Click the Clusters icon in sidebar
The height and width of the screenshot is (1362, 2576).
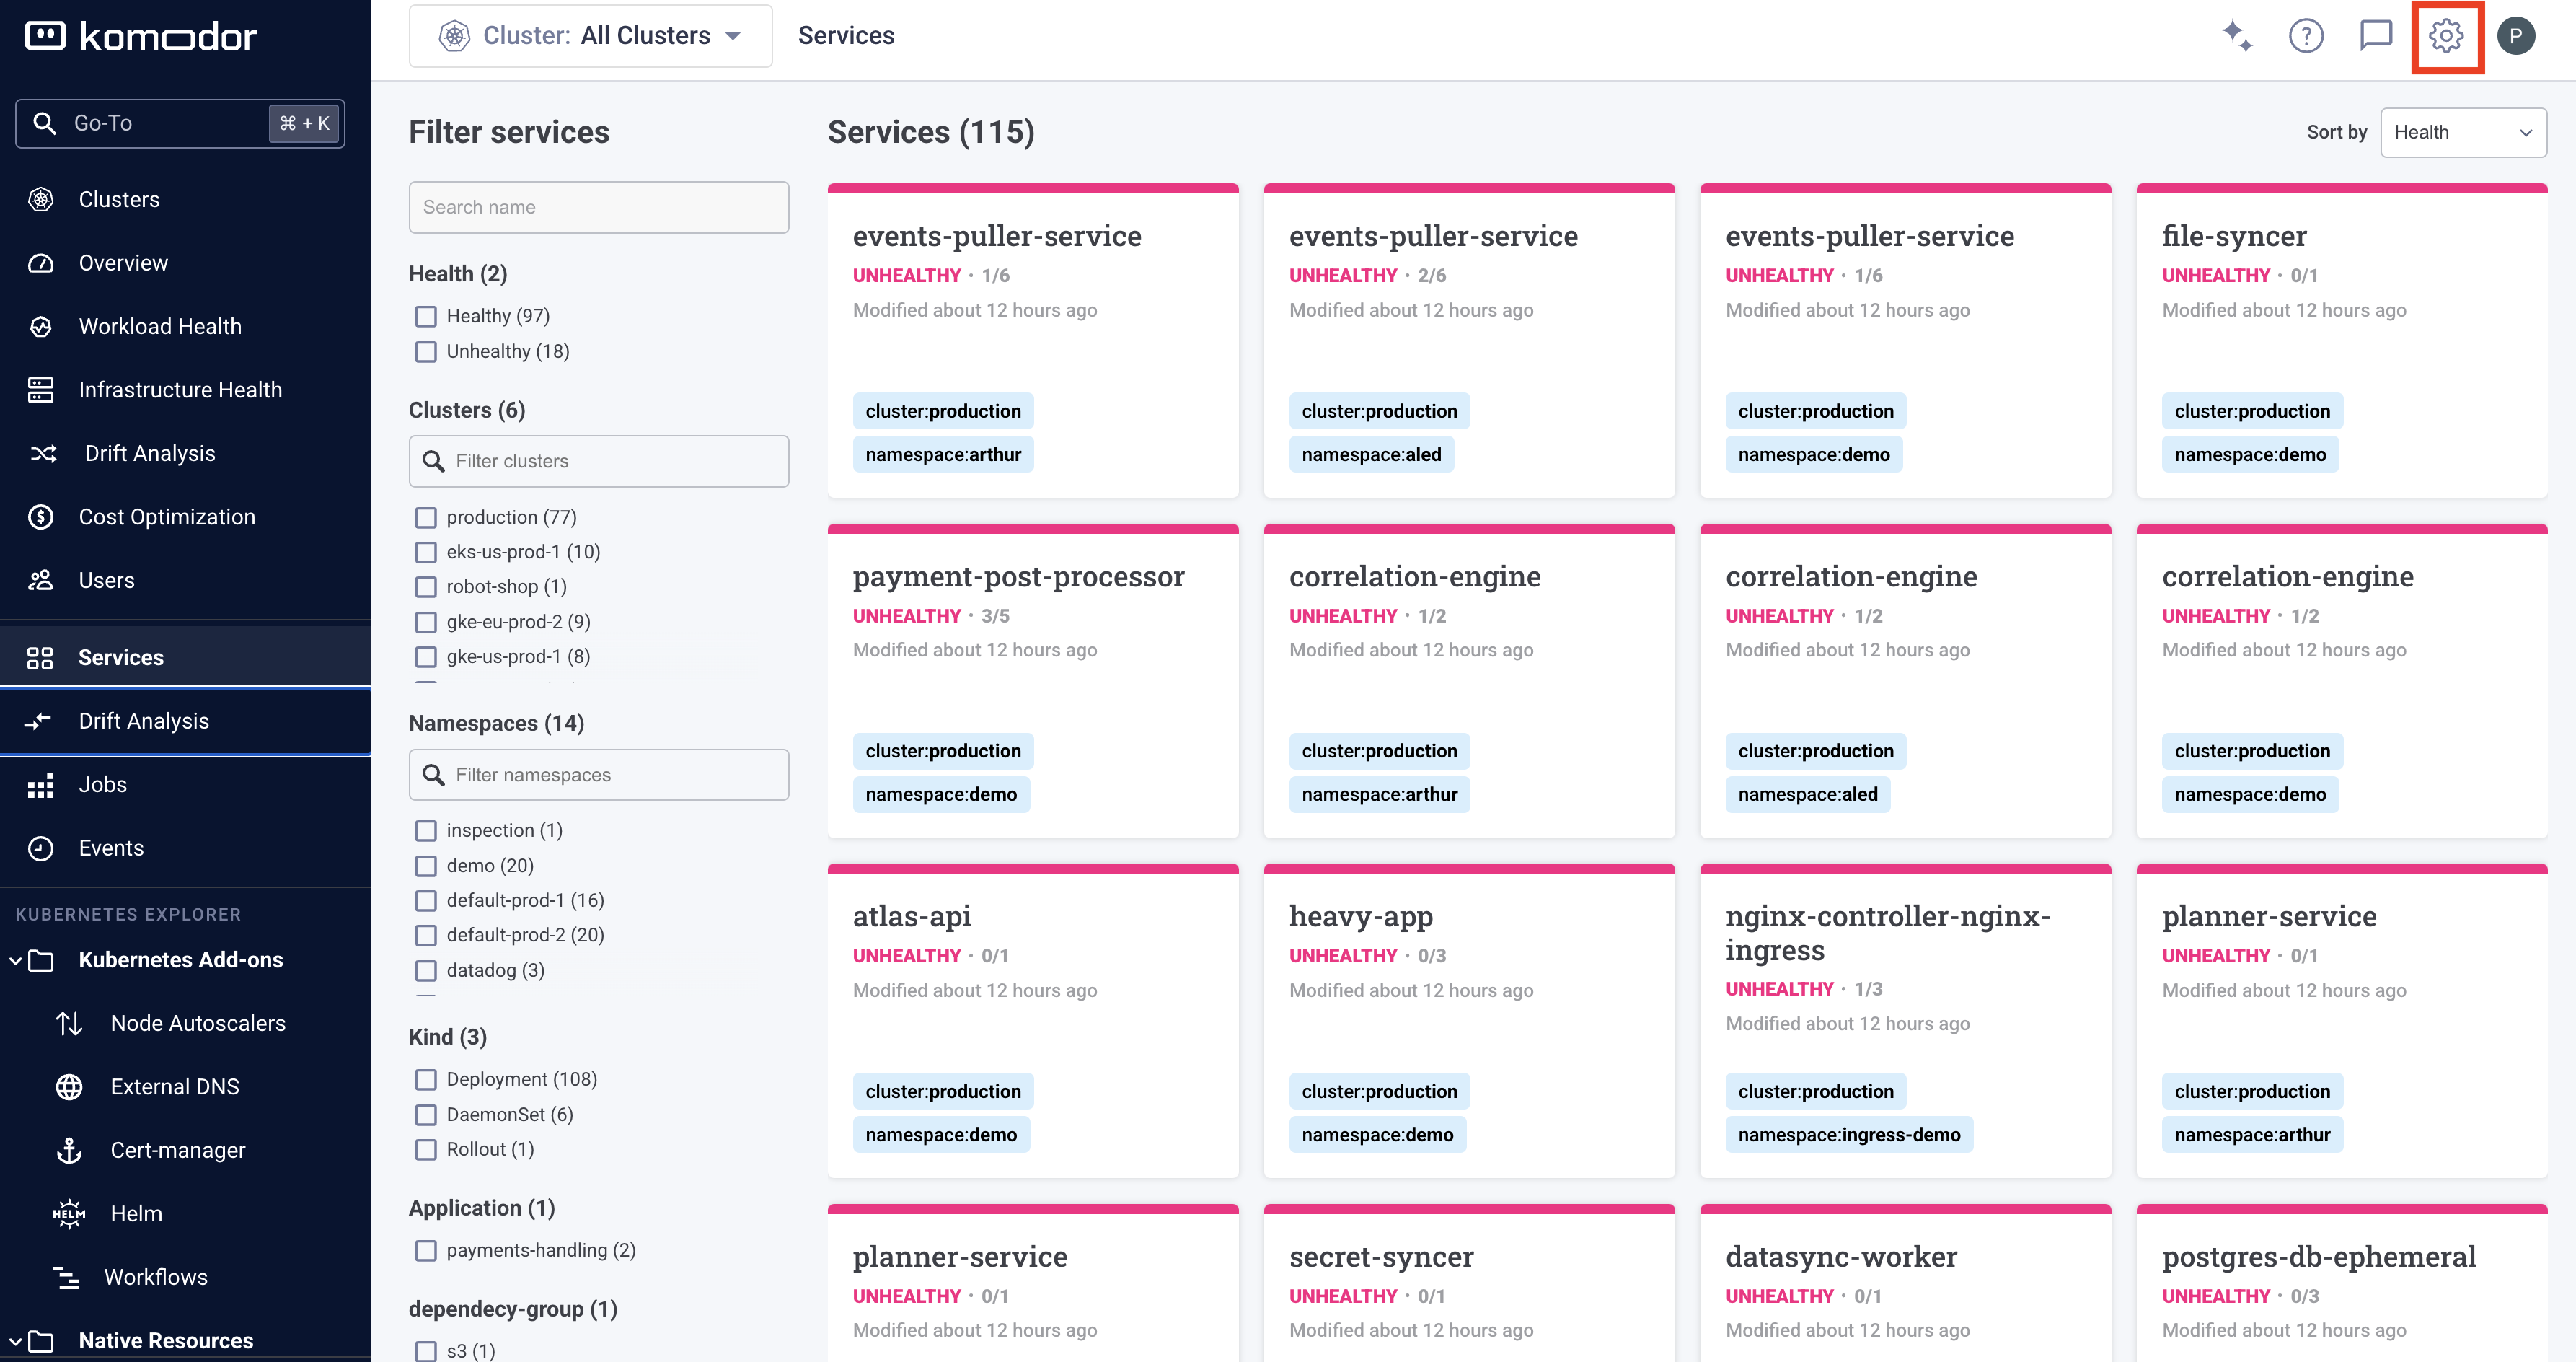[41, 199]
